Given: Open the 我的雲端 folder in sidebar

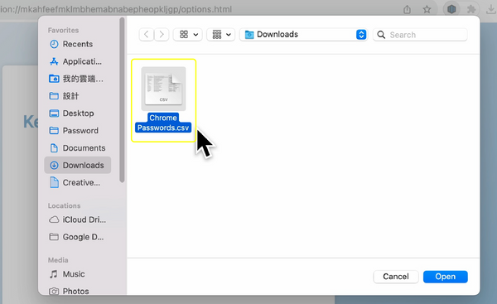Looking at the screenshot, I should point(78,79).
